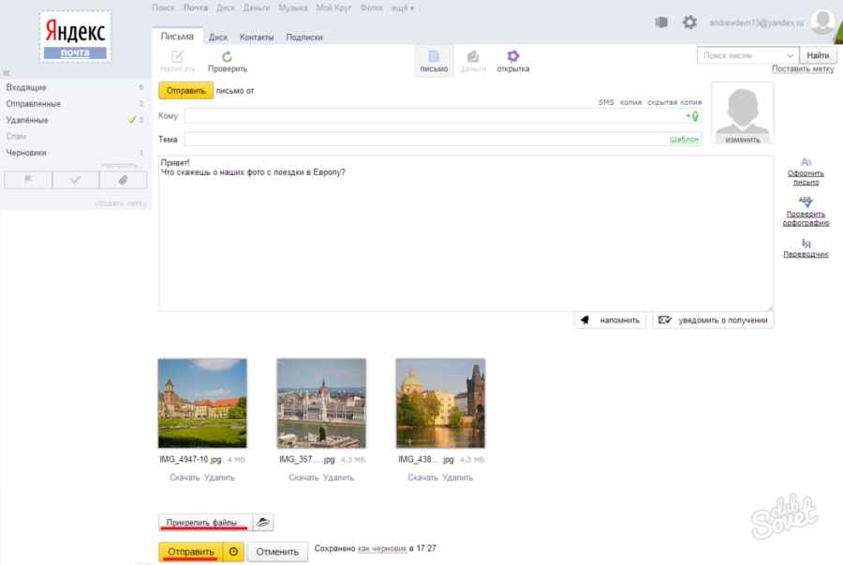Toggle the напомнить reminder button
The image size is (843, 565).
(x=609, y=320)
